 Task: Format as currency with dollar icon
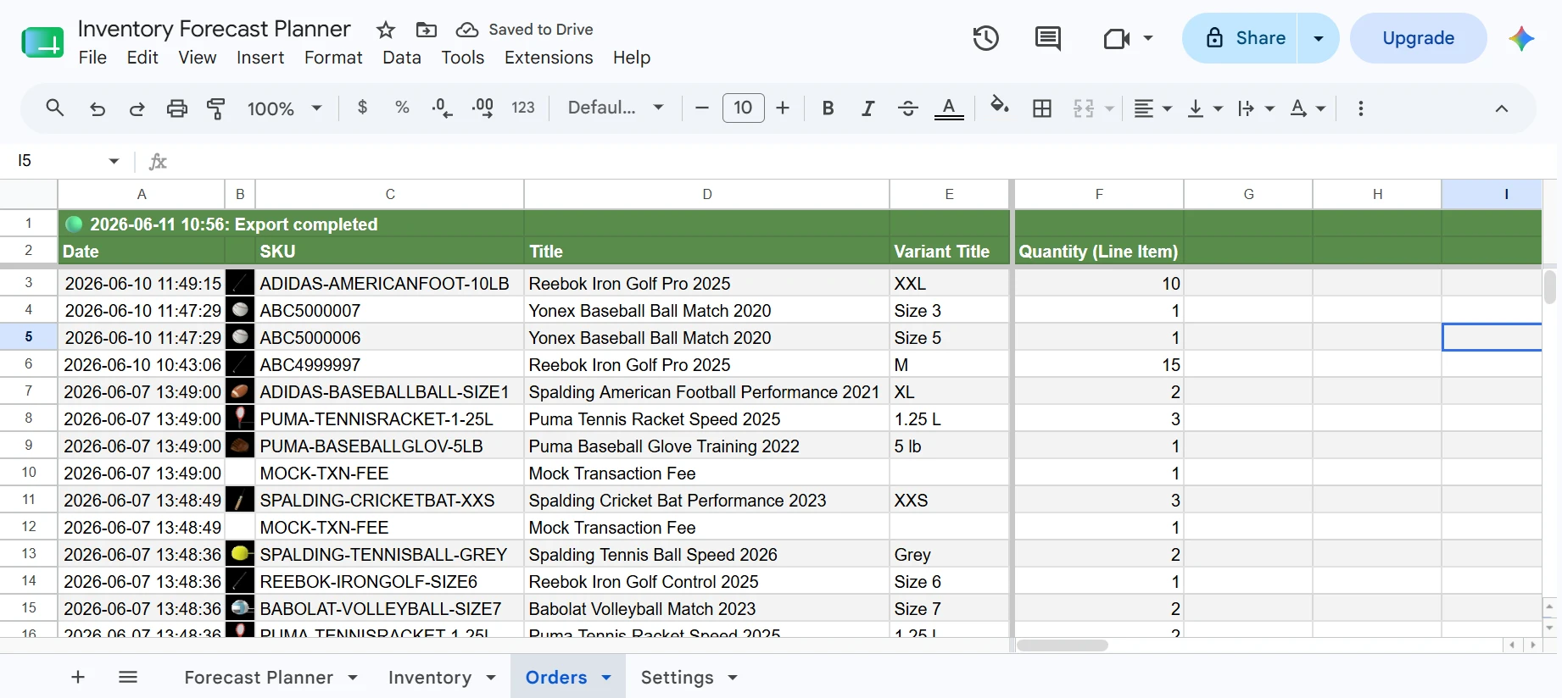click(x=363, y=108)
